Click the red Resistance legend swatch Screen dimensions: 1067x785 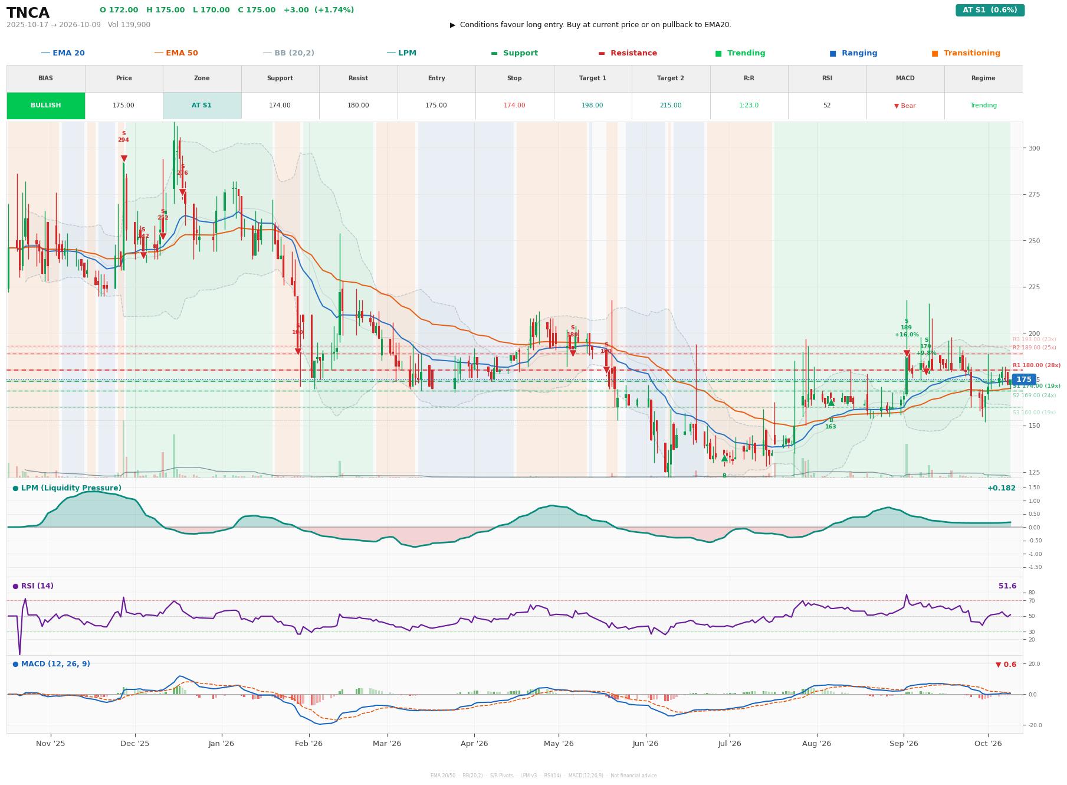(602, 53)
